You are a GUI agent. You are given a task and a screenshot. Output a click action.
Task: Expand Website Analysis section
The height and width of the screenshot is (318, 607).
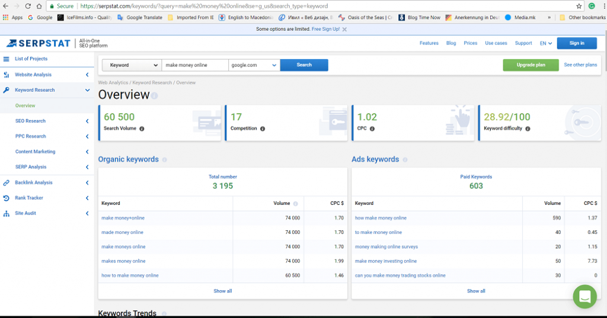87,75
